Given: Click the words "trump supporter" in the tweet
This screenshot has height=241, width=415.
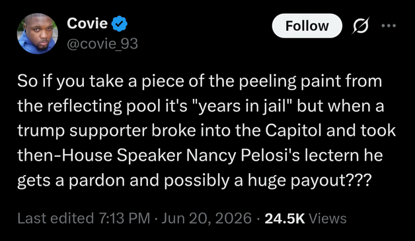Looking at the screenshot, I should pos(82,131).
